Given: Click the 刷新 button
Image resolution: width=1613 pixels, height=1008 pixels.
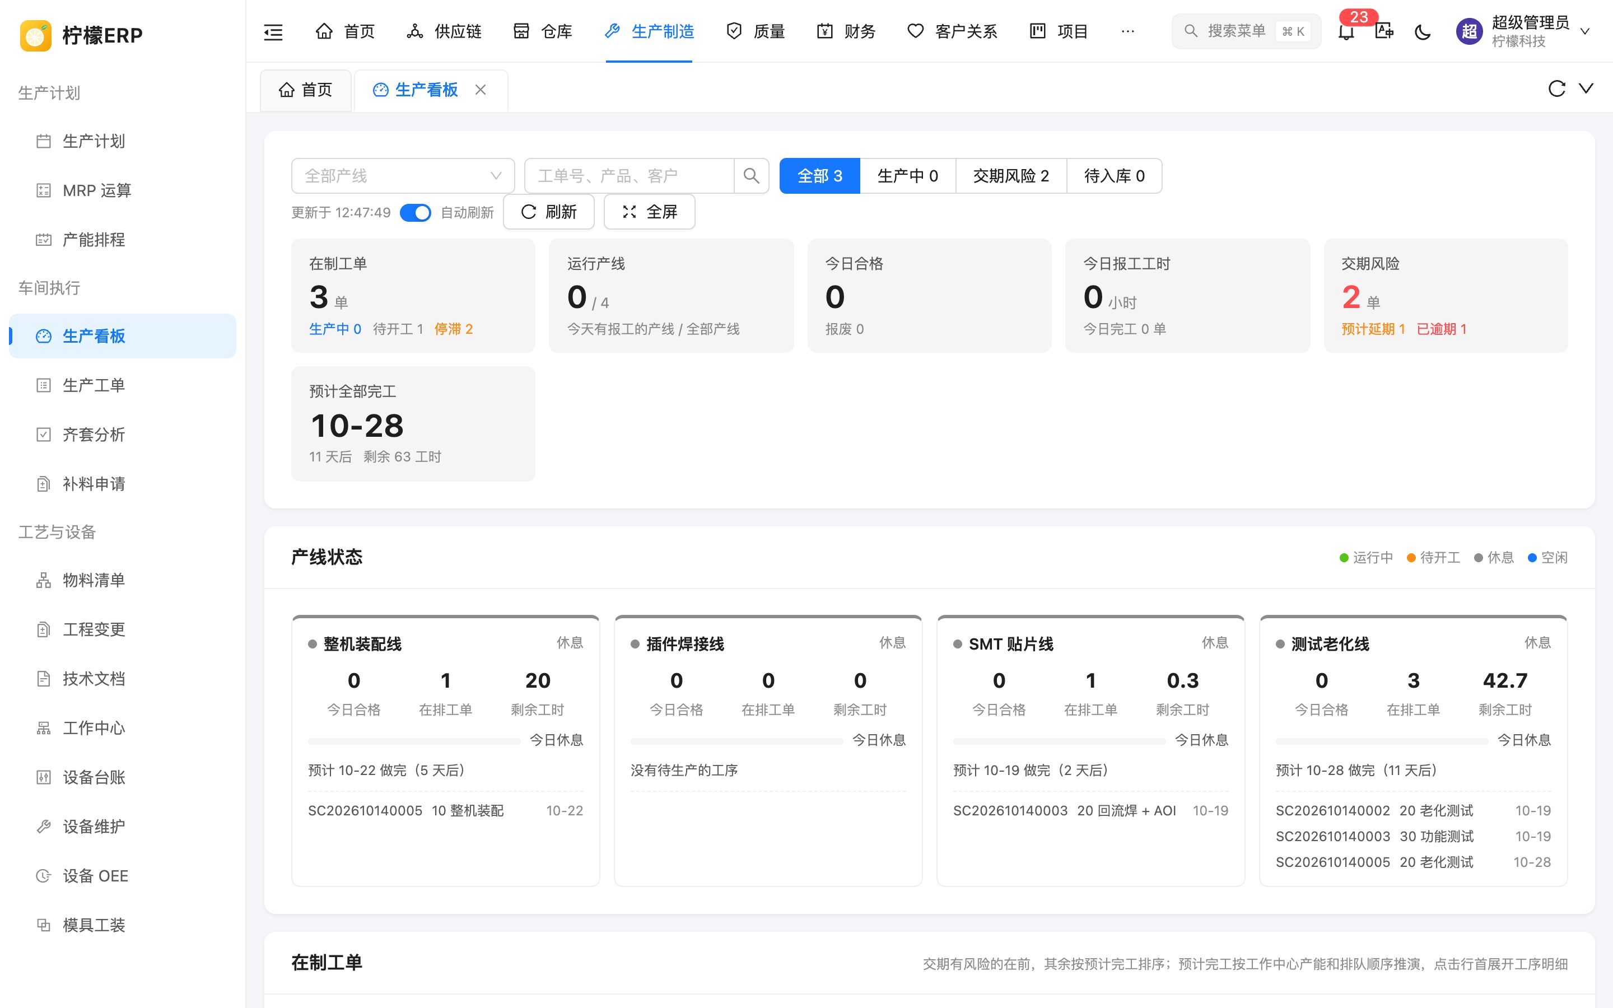Looking at the screenshot, I should [548, 212].
